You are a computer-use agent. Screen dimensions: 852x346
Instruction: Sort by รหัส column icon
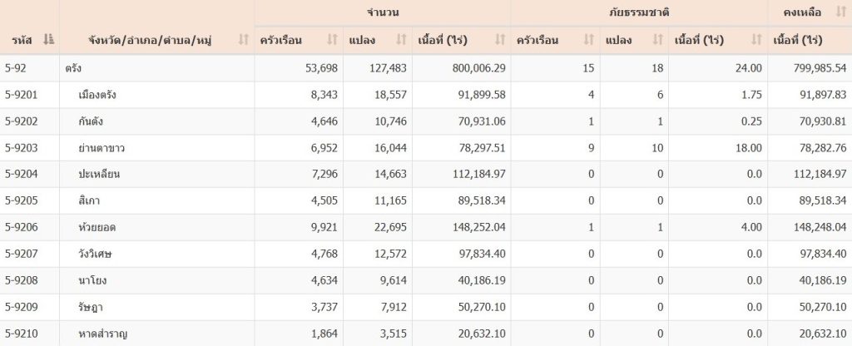tap(48, 40)
